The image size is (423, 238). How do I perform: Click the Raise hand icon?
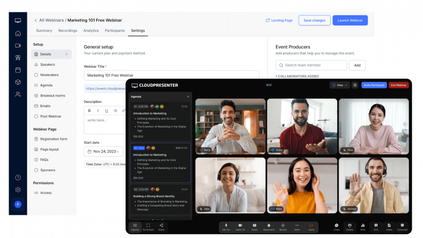point(269,226)
